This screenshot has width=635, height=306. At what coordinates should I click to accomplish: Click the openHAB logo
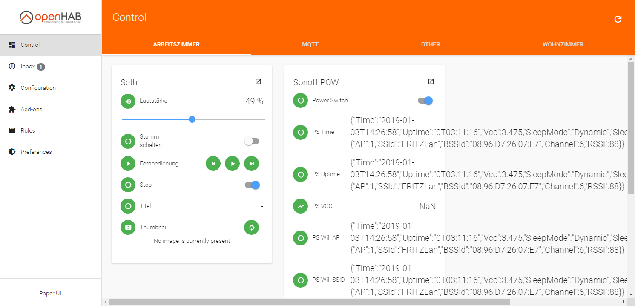[x=51, y=17]
